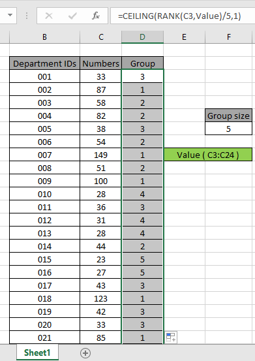The width and height of the screenshot is (255, 361).
Task: Select Department ID 016 cell
Action: (x=44, y=272)
